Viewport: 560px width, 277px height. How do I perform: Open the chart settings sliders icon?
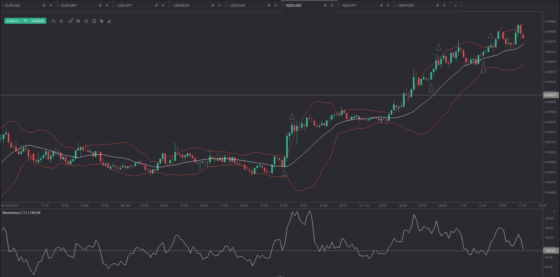86,21
